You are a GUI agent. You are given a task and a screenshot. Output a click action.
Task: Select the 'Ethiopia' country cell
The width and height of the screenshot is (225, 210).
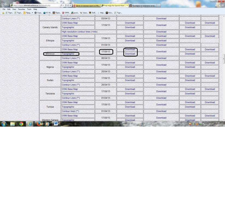pyautogui.click(x=50, y=40)
